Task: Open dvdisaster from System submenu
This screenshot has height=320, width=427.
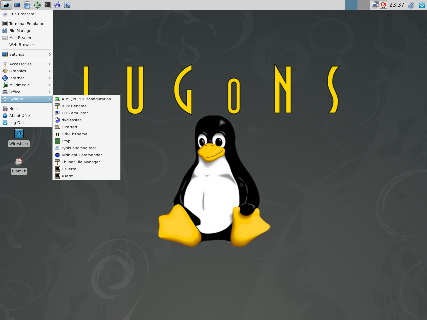Action: click(x=86, y=120)
